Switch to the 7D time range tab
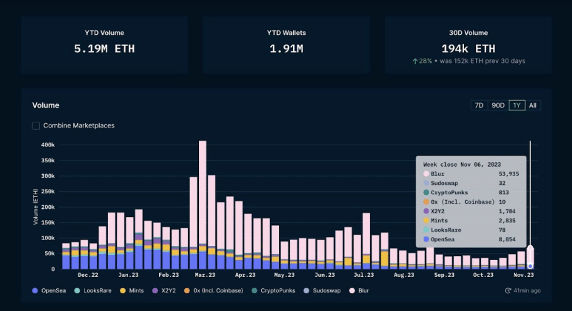This screenshot has width=572, height=311. coord(480,105)
